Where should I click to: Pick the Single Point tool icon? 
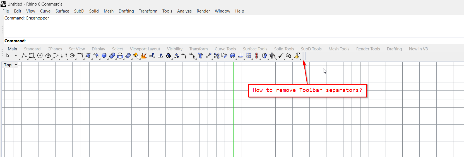(16, 56)
